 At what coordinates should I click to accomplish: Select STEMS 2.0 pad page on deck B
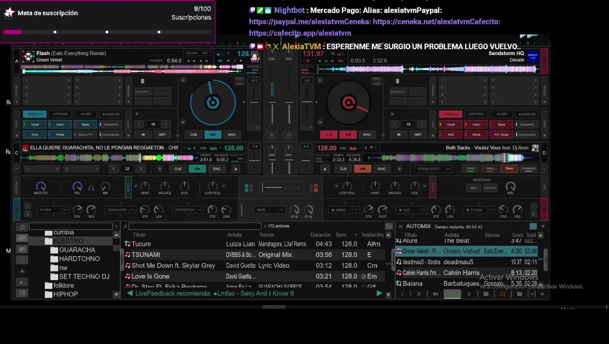click(451, 114)
